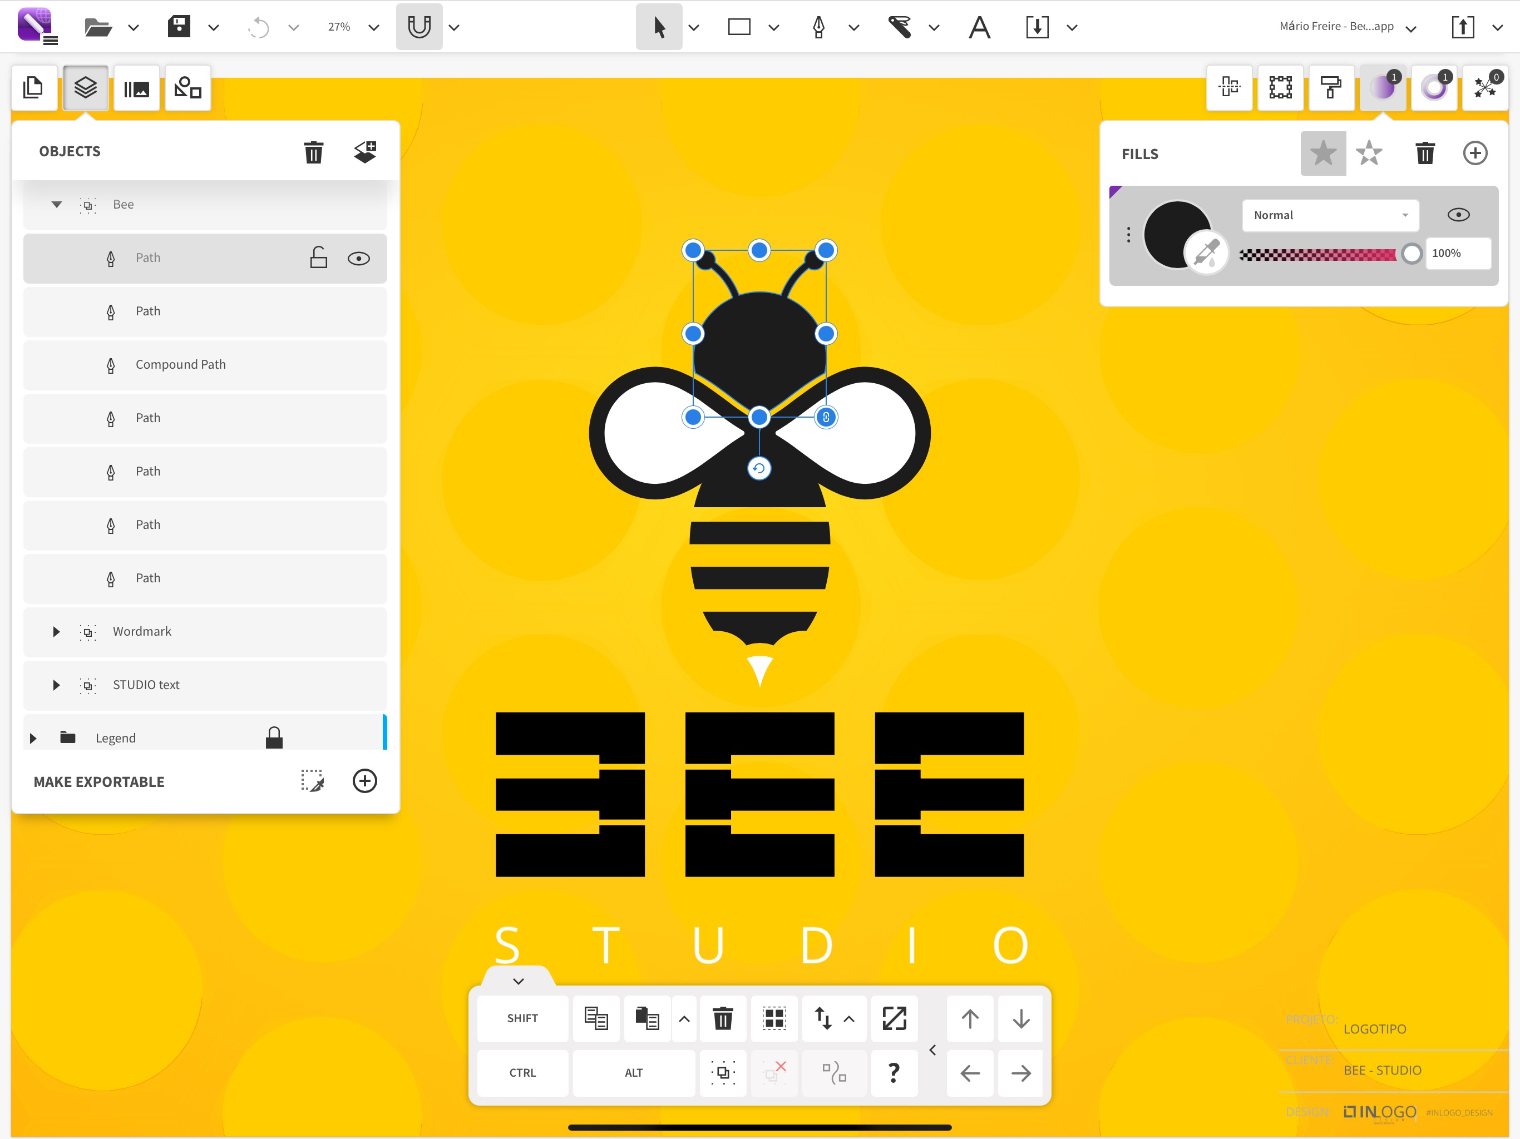Image resolution: width=1520 pixels, height=1139 pixels.
Task: Toggle the star fill favorite icon
Action: [x=1322, y=153]
